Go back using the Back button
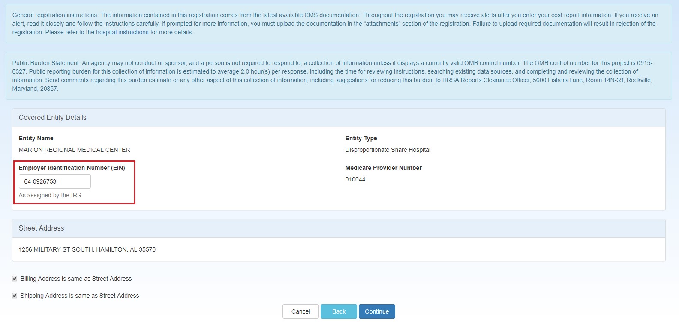Viewport: 679px width, 326px height. 339,311
